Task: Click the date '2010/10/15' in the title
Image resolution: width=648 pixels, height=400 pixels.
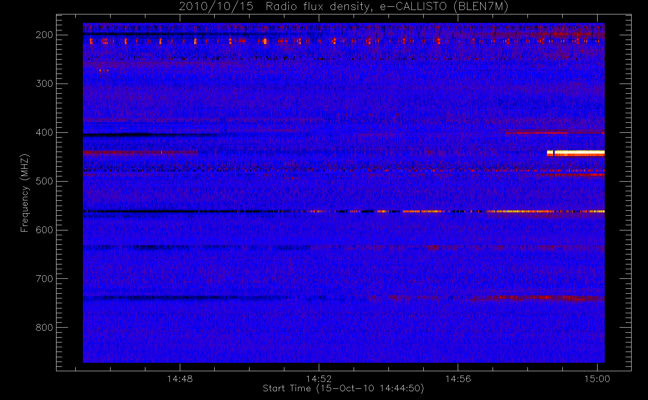Action: point(216,6)
